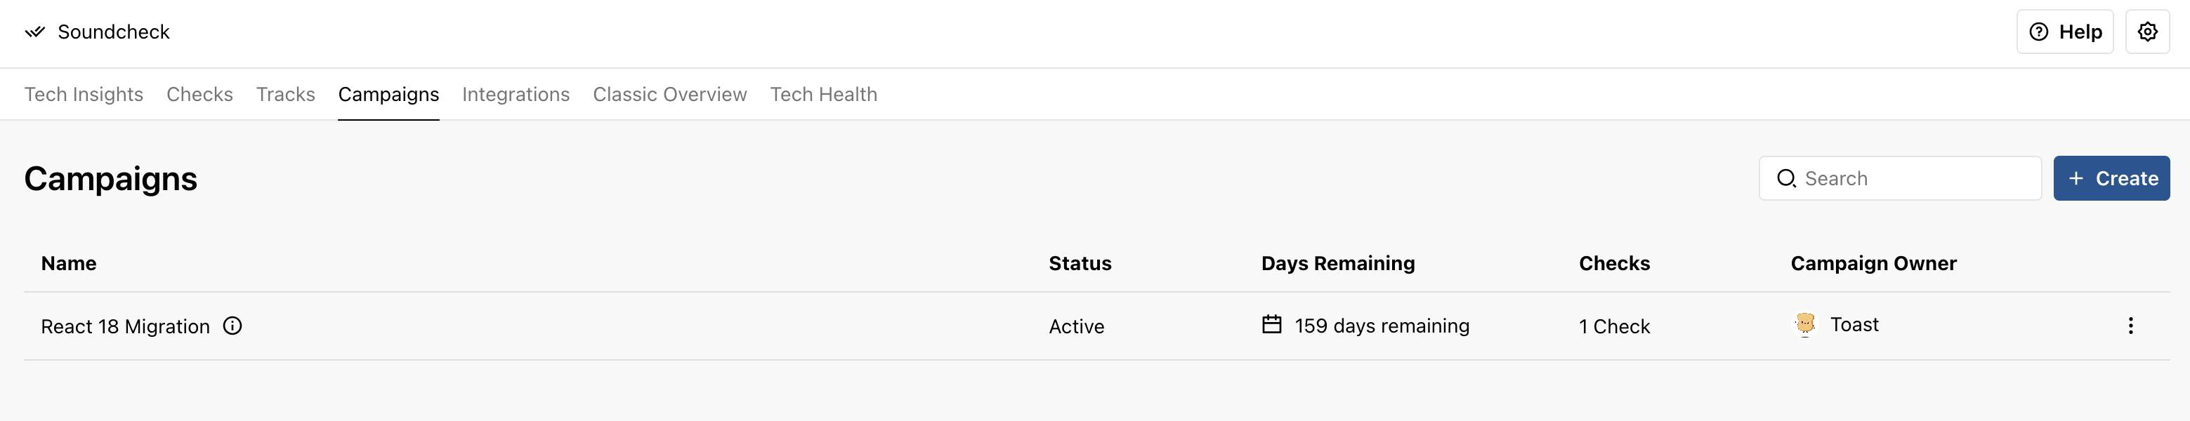Click the Soundcheck double-check logo icon
The width and height of the screenshot is (2190, 421).
pyautogui.click(x=35, y=32)
